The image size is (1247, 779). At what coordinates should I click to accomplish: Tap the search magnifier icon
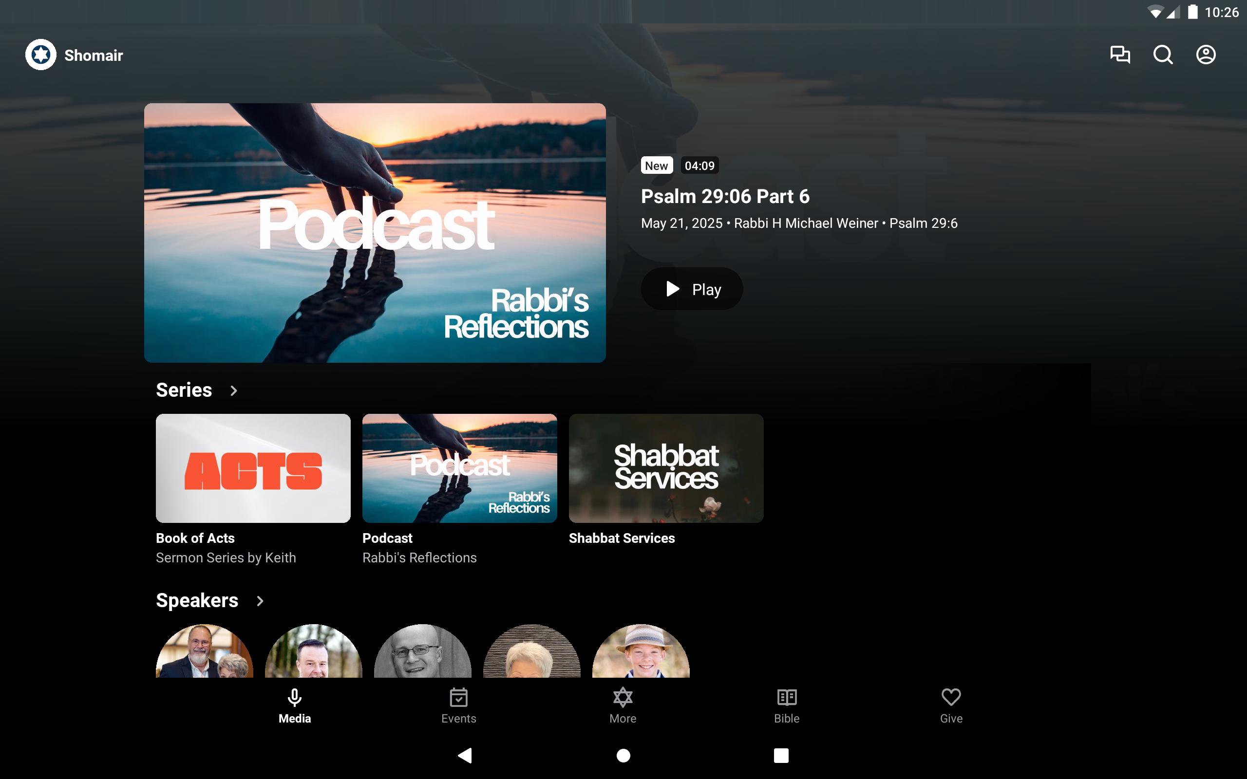pos(1163,55)
